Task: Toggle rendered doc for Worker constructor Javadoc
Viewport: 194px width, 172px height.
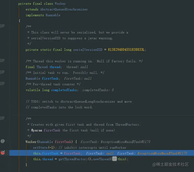Action: (x=2, y=118)
